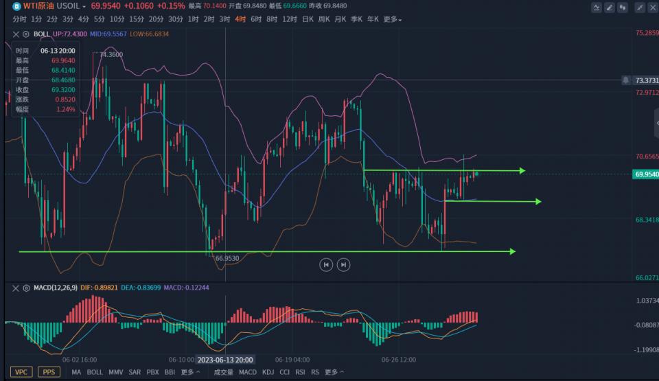659x381 pixels.
Task: Enable the PBX overlay indicator
Action: coord(152,372)
